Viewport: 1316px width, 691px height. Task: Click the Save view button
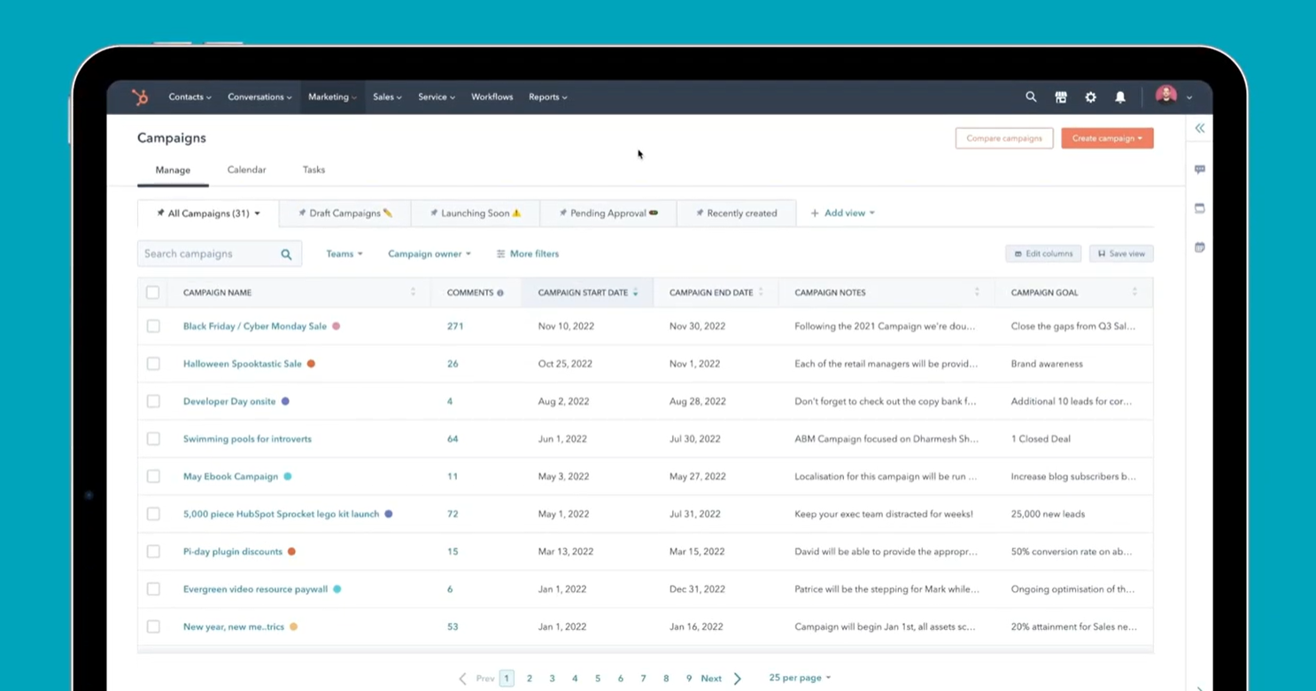click(x=1121, y=254)
